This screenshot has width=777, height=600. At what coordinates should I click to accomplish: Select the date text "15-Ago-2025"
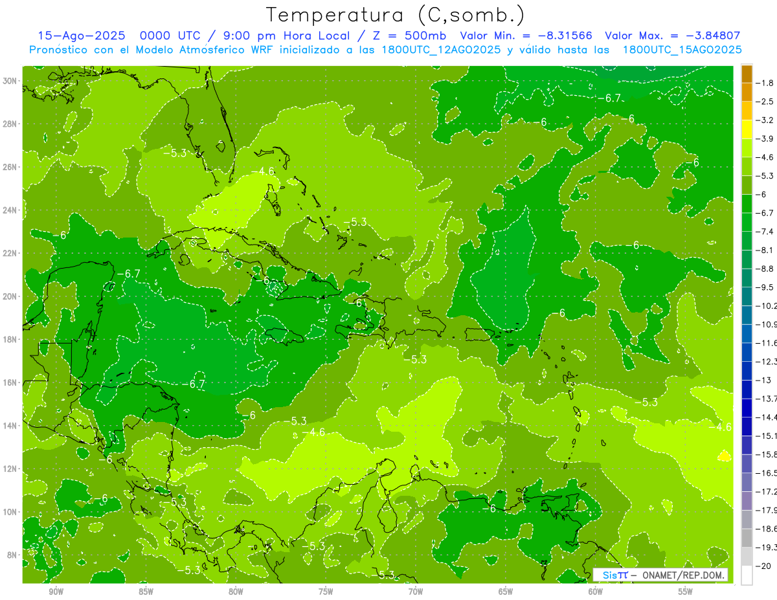[x=82, y=36]
